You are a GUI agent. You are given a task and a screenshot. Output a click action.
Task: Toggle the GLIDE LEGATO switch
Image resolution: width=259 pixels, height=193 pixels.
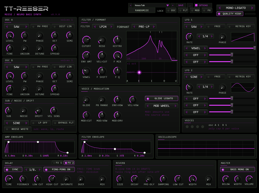tap(161, 98)
